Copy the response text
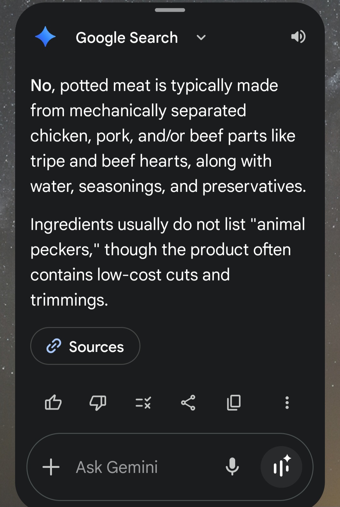 pyautogui.click(x=234, y=402)
